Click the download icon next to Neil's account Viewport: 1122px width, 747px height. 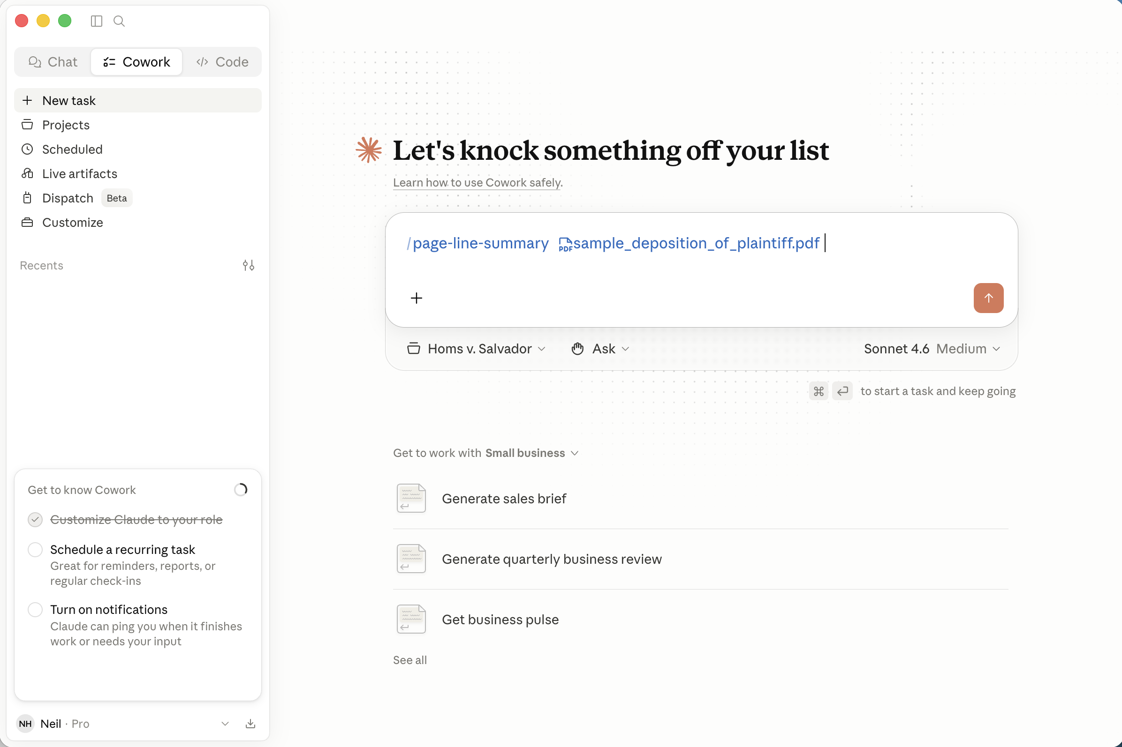pos(250,724)
